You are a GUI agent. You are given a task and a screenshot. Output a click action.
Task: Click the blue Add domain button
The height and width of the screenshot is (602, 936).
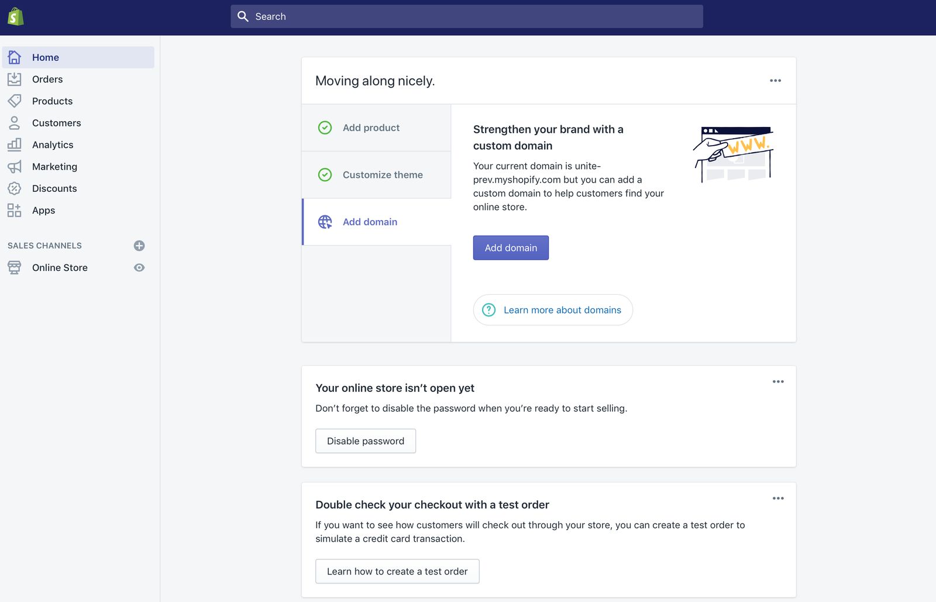click(511, 247)
